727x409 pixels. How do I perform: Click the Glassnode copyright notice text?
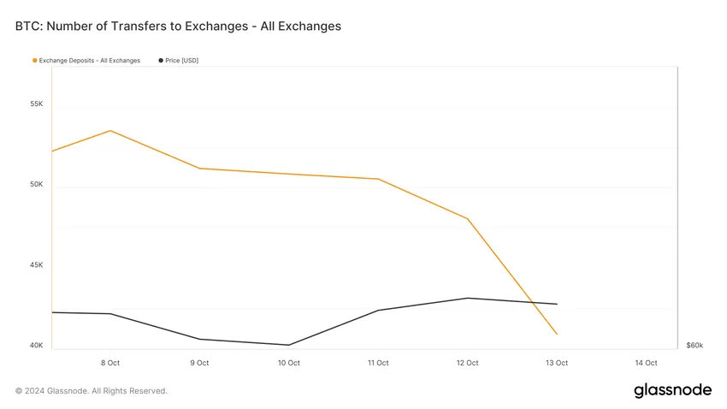point(92,391)
